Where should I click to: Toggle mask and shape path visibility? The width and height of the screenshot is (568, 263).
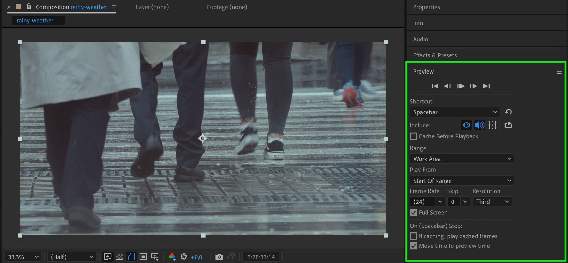[131, 257]
